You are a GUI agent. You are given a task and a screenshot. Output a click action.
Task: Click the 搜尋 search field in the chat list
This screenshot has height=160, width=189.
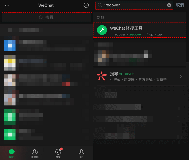pos(46,17)
